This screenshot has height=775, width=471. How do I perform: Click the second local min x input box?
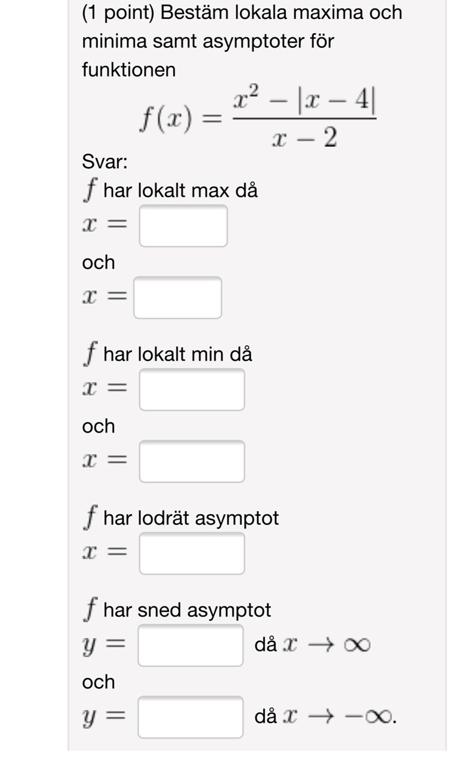(191, 461)
